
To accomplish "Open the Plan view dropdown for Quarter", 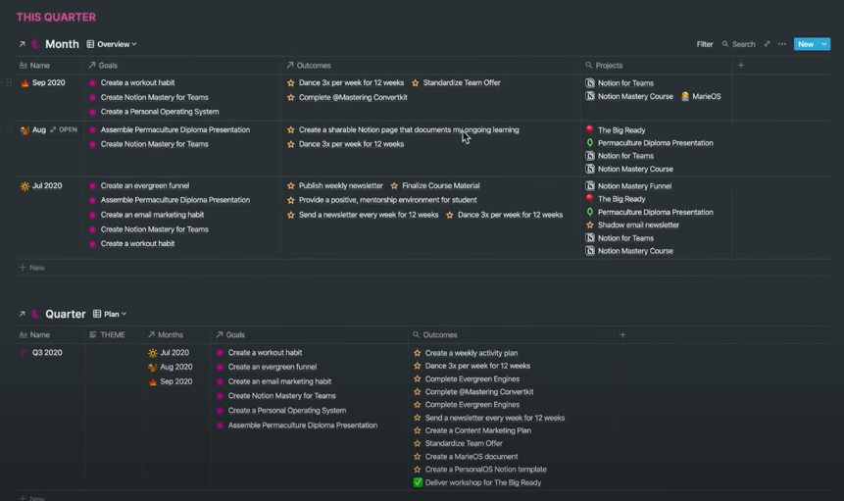I will point(110,315).
